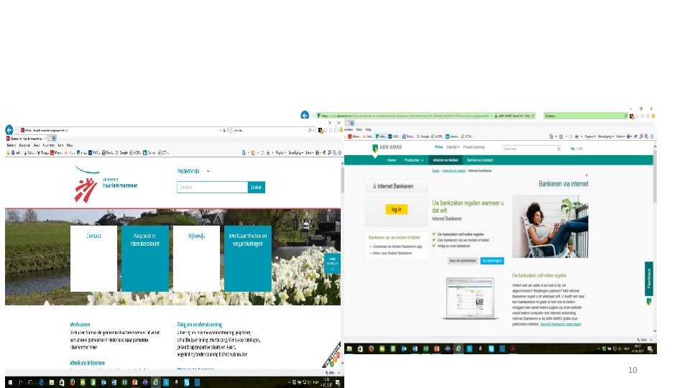Click the small teal down-arrow box on banner
The height and width of the screenshot is (388, 690).
[332, 264]
